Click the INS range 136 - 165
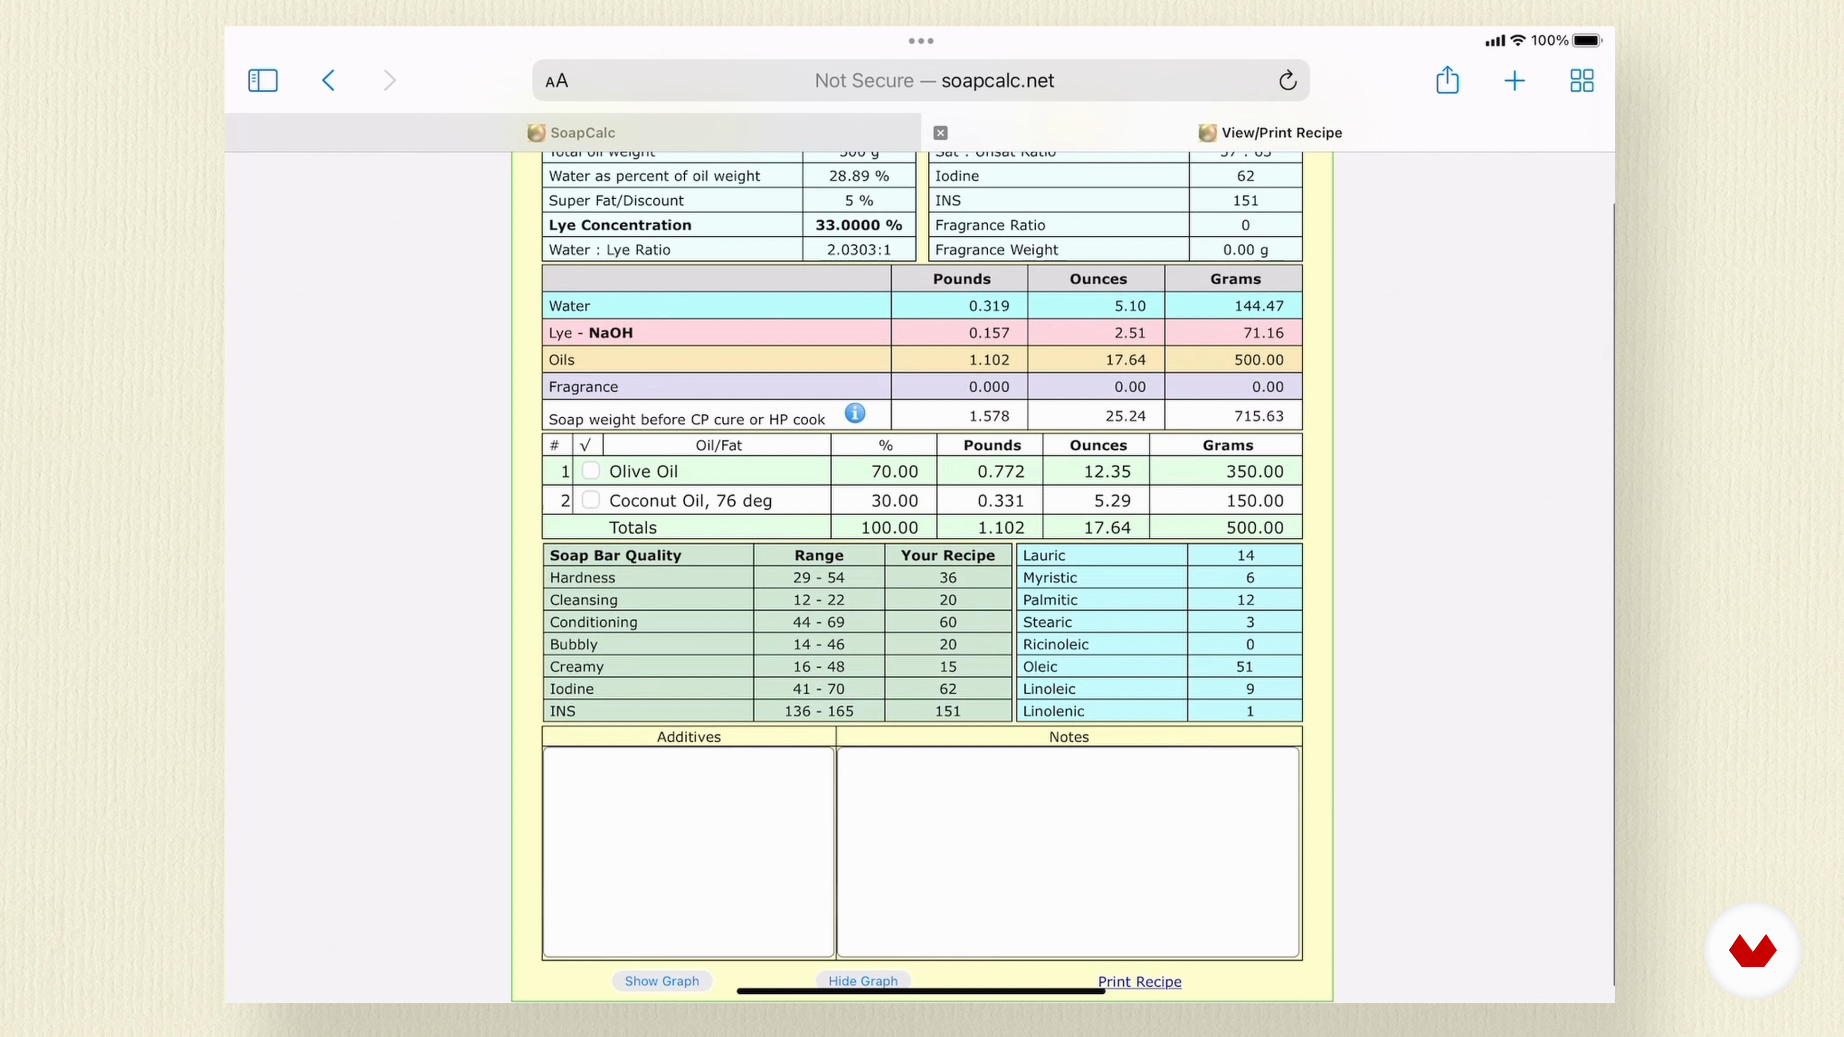This screenshot has height=1037, width=1844. coord(818,711)
